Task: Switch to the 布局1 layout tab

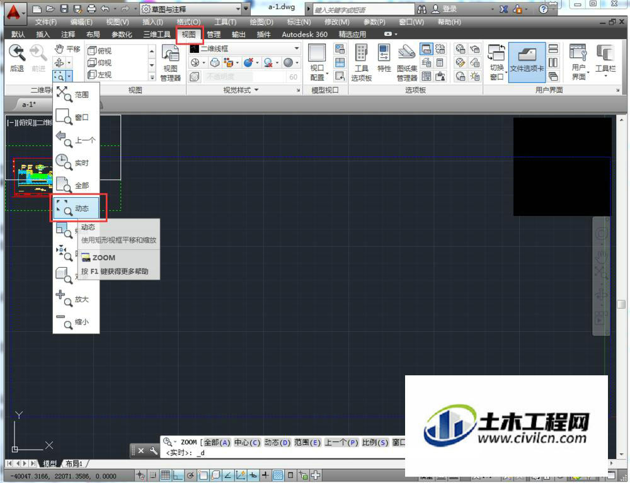Action: [74, 463]
